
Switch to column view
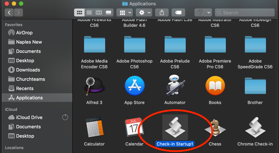[x=99, y=13]
